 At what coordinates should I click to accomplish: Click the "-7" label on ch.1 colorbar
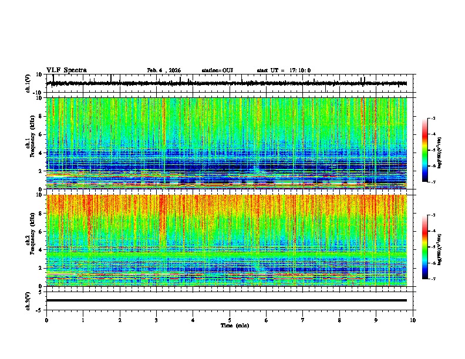pos(433,182)
